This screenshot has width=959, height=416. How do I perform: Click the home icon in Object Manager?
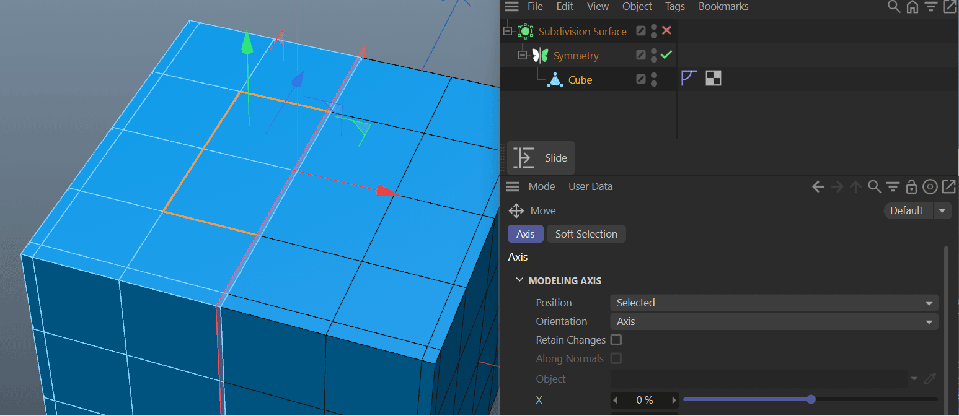coord(912,7)
